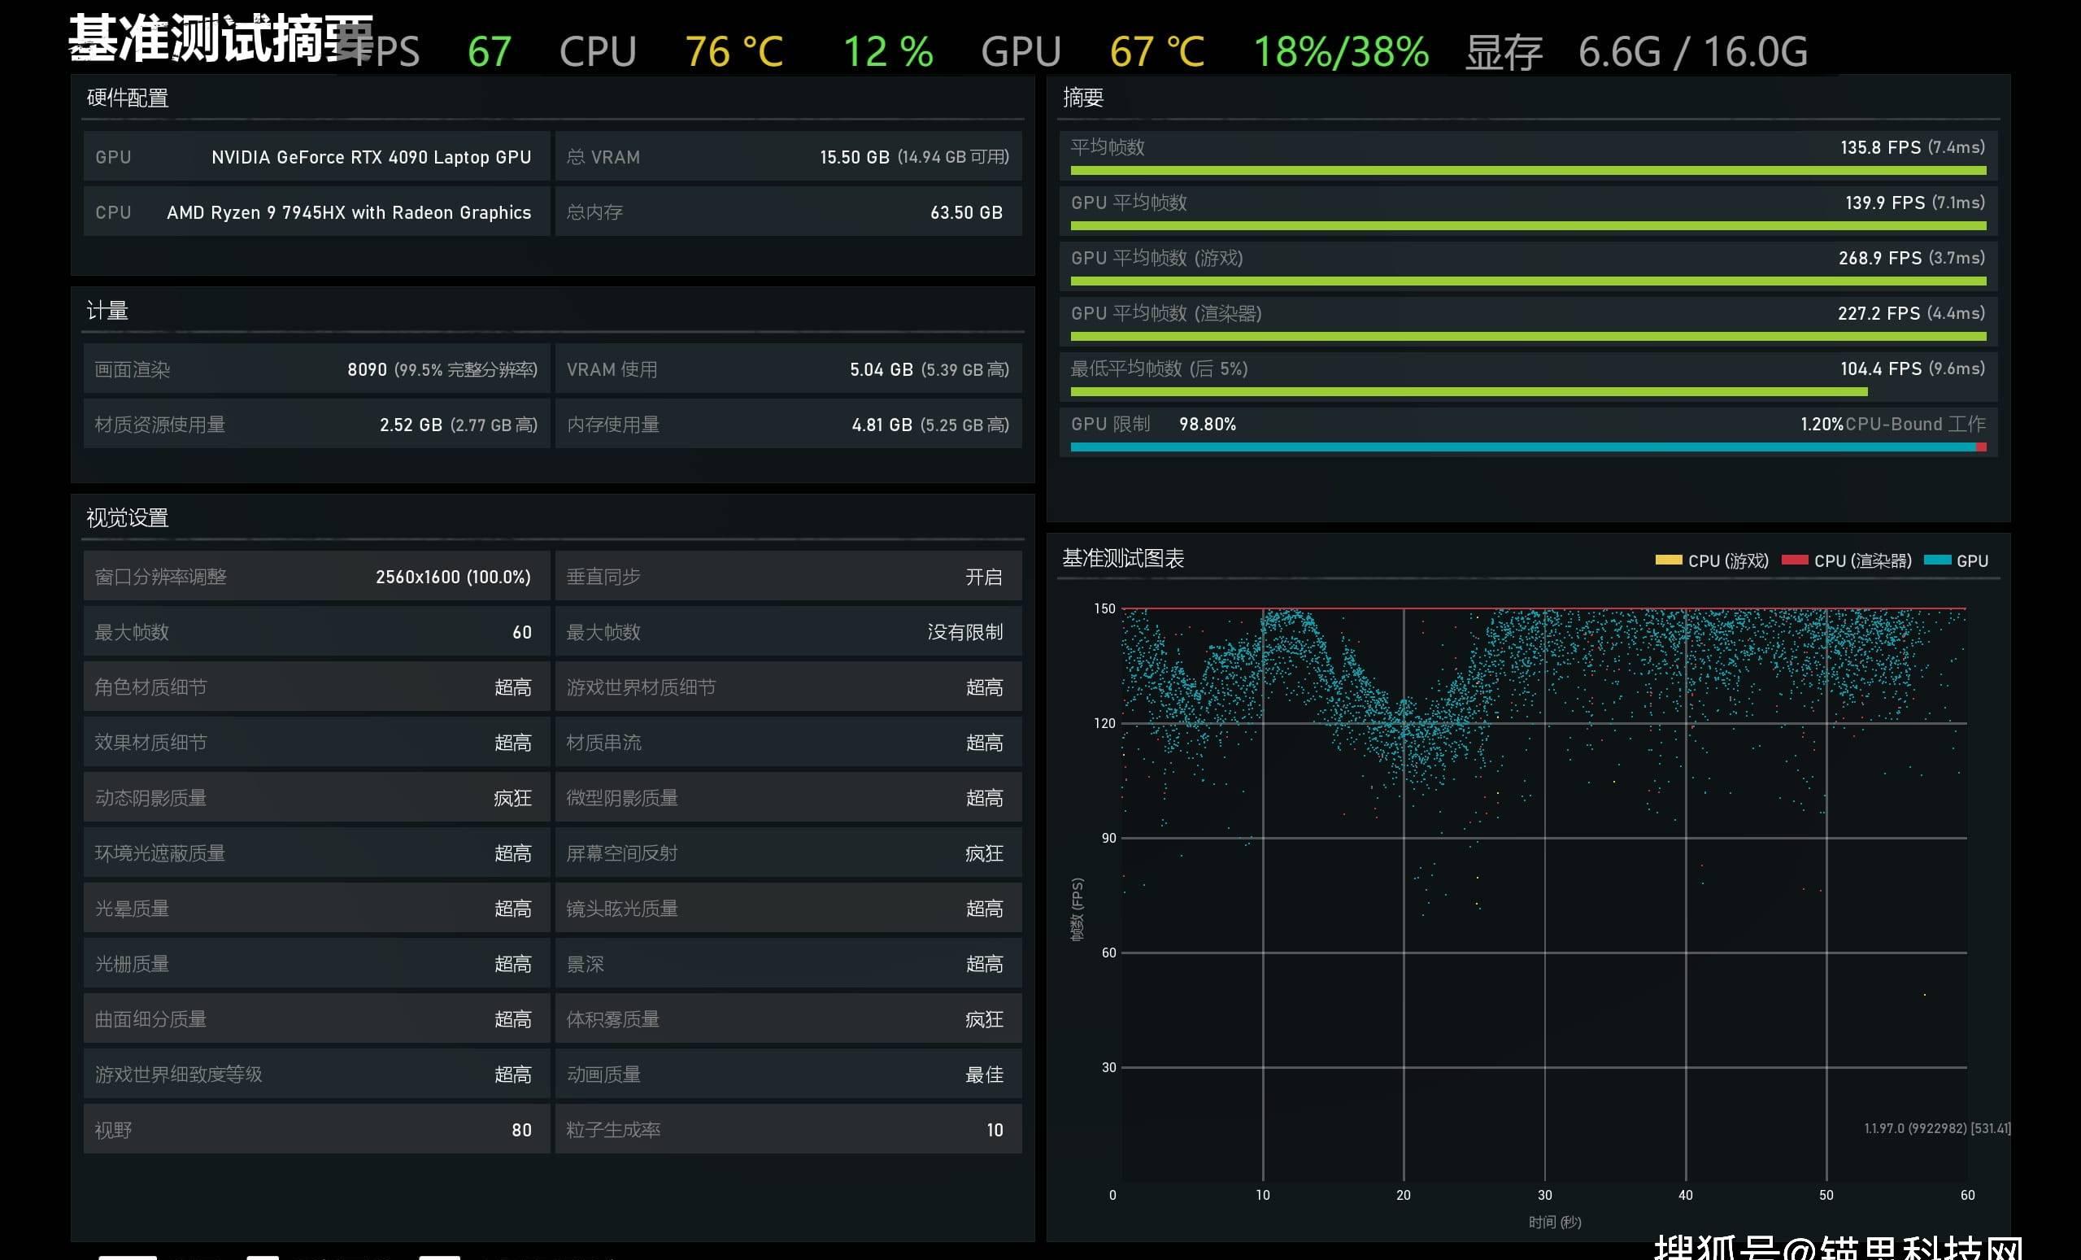Click the 基准测试摘要 page title
Screen dimensions: 2081x1260
click(x=220, y=39)
